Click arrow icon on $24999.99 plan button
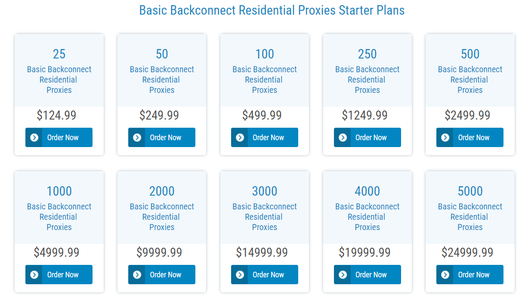 (445, 275)
